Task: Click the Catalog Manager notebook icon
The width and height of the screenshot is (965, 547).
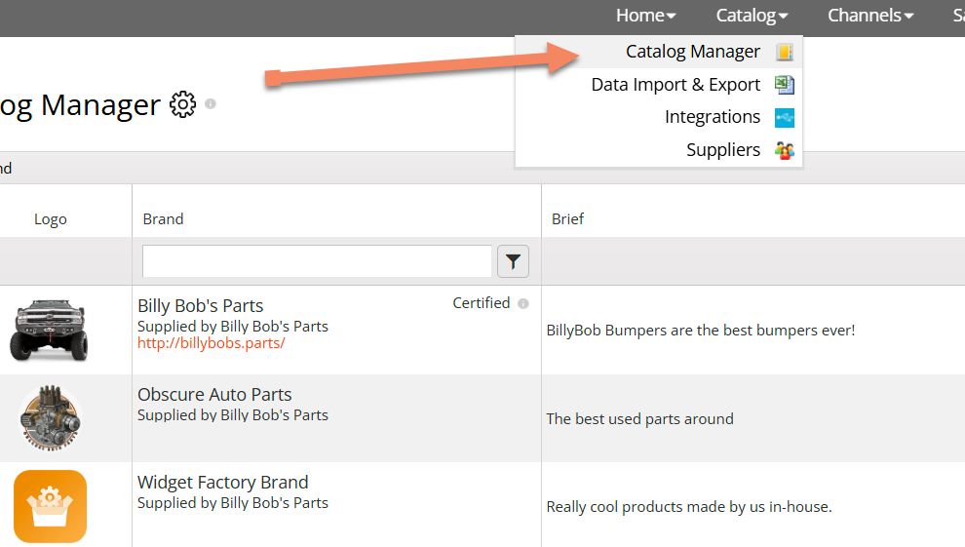Action: tap(785, 52)
